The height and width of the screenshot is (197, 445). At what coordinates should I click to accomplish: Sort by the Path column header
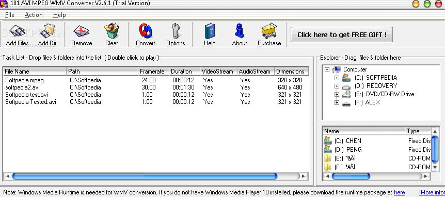click(102, 71)
